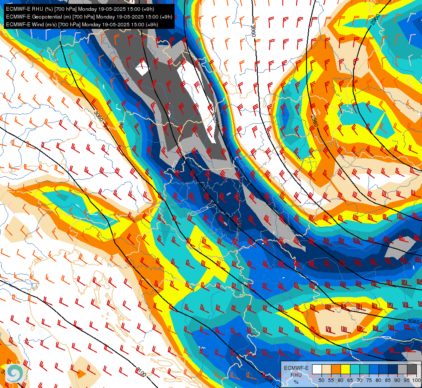Click the legend value 50
The image size is (422, 388).
click(x=321, y=380)
